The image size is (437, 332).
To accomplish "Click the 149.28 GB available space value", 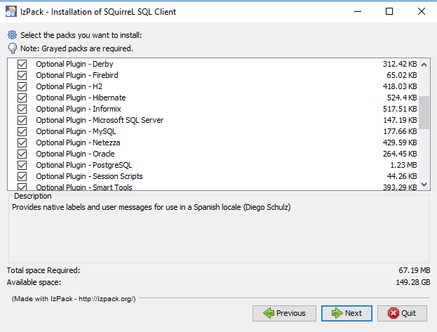I will click(413, 282).
